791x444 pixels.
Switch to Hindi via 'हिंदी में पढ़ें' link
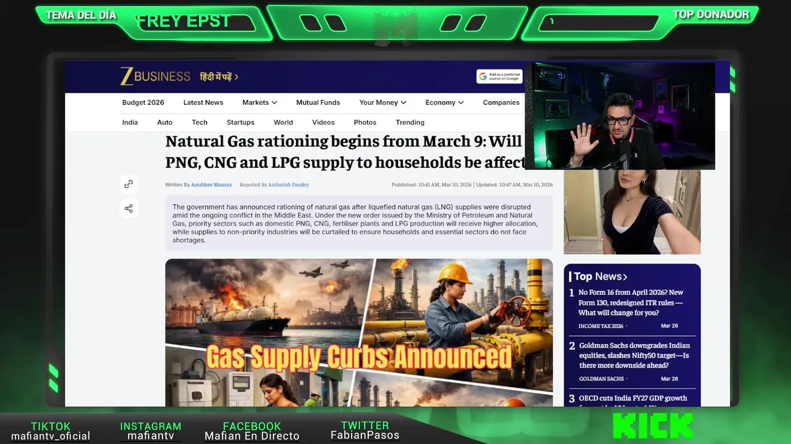click(x=219, y=76)
